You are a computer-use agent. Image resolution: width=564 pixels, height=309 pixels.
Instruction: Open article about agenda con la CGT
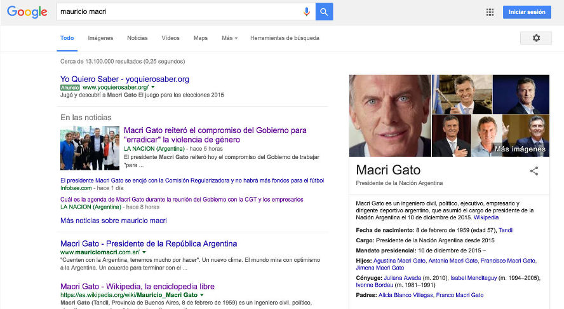[182, 200]
